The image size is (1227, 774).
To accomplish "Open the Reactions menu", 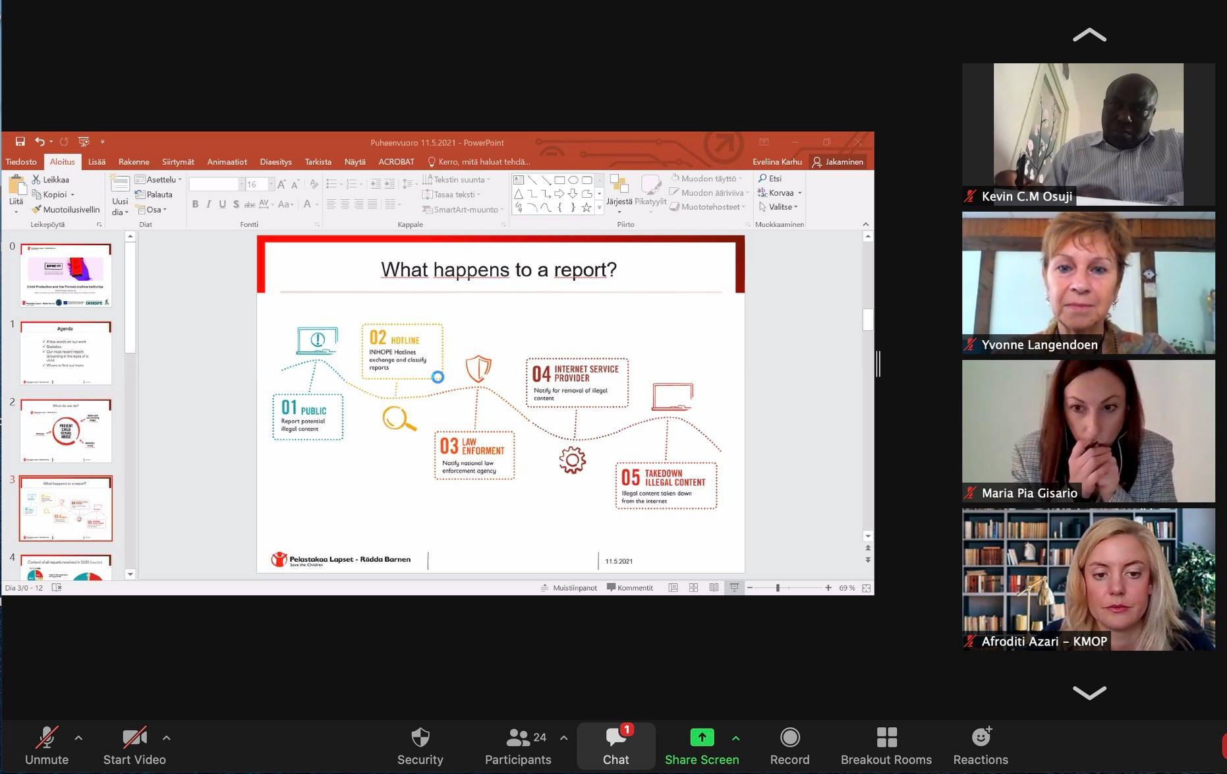I will point(980,746).
